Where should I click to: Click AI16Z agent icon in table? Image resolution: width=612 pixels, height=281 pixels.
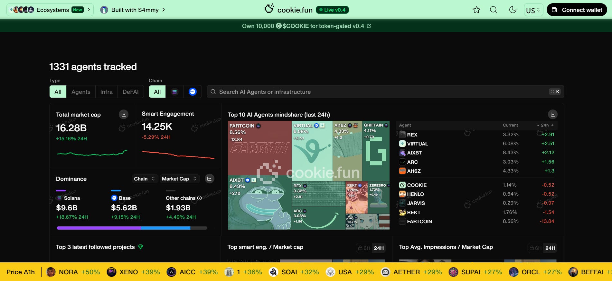pyautogui.click(x=402, y=171)
